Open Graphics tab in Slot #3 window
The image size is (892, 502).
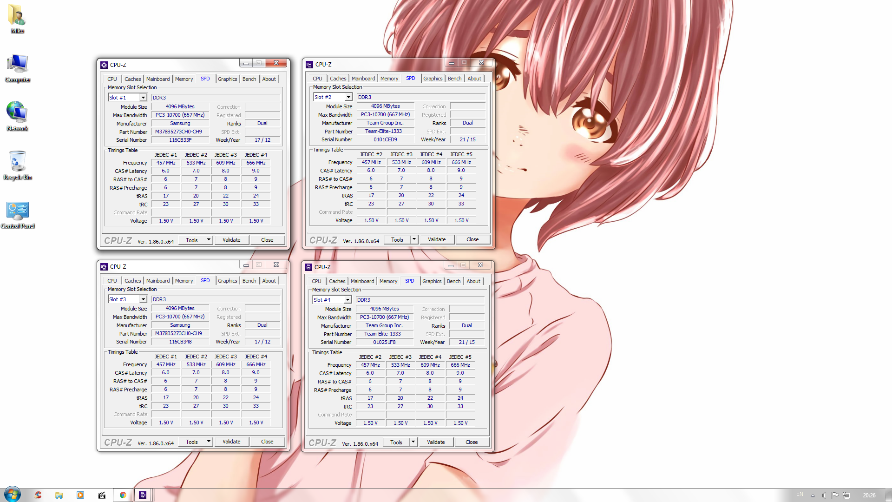(x=228, y=281)
